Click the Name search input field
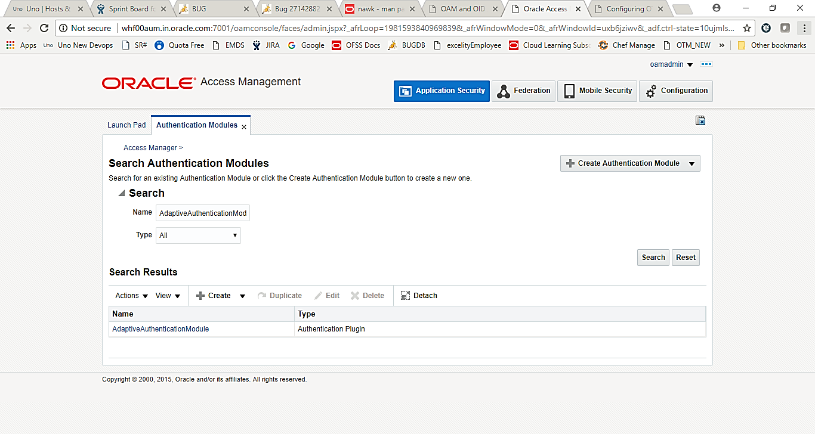Image resolution: width=815 pixels, height=434 pixels. (203, 213)
